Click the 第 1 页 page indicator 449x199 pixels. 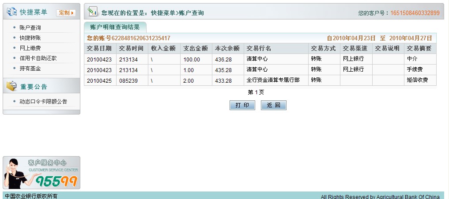(x=256, y=92)
